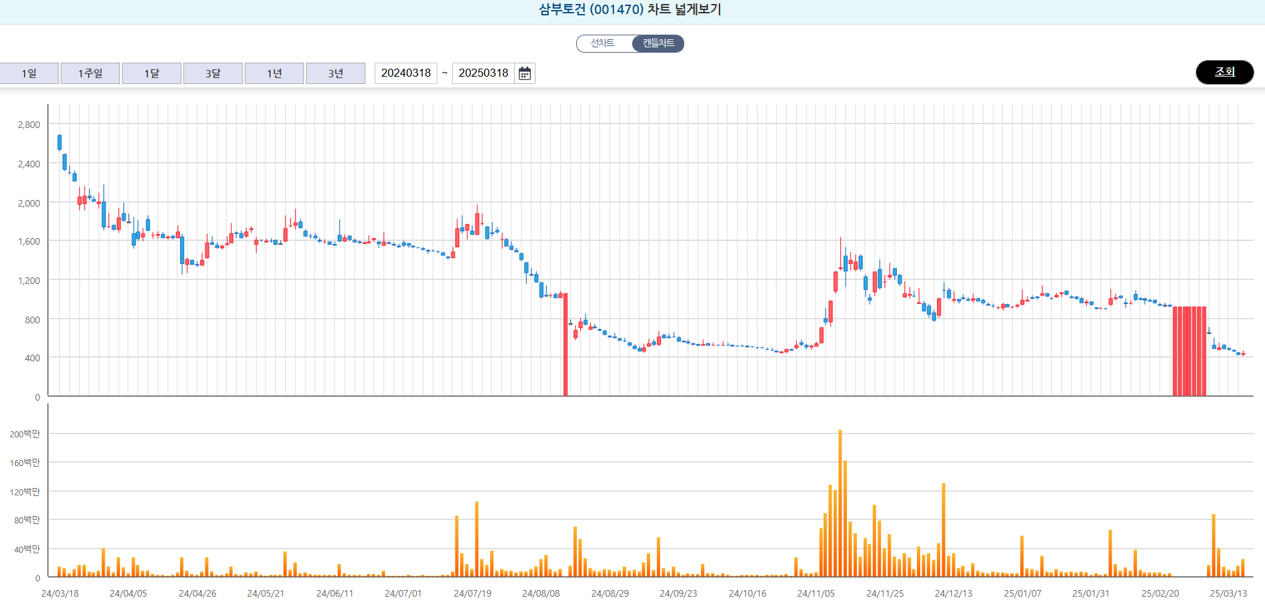Screen dimensions: 1265x608
Task: Click the 24/08/29 date axis label
Action: pos(609,593)
